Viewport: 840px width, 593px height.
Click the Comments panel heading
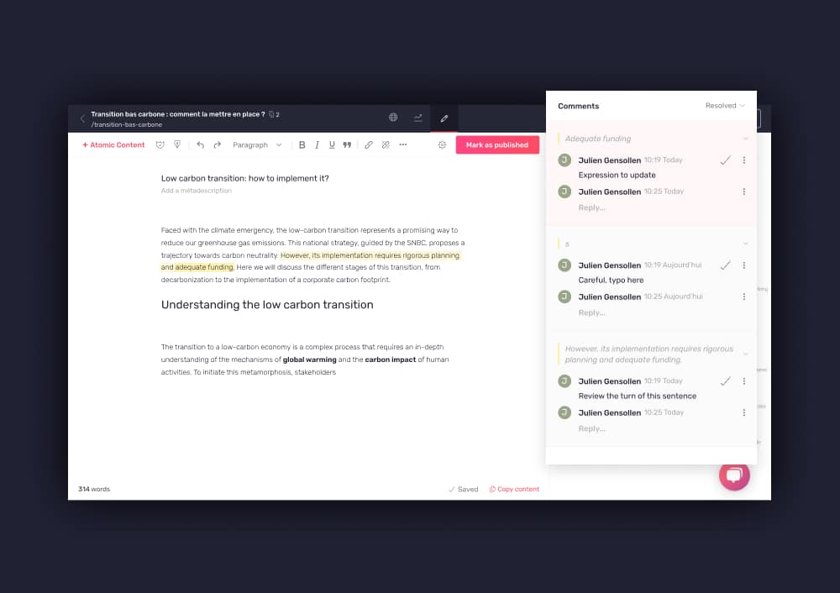coord(579,106)
